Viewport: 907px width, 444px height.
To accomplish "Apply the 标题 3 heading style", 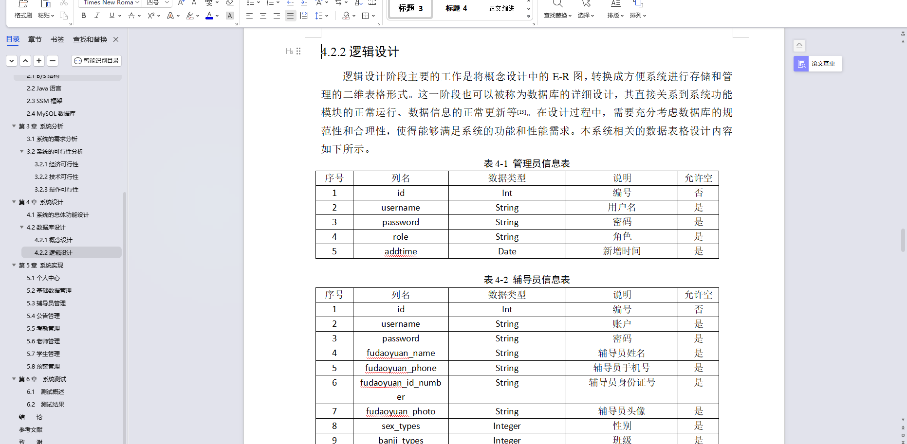I will click(410, 8).
